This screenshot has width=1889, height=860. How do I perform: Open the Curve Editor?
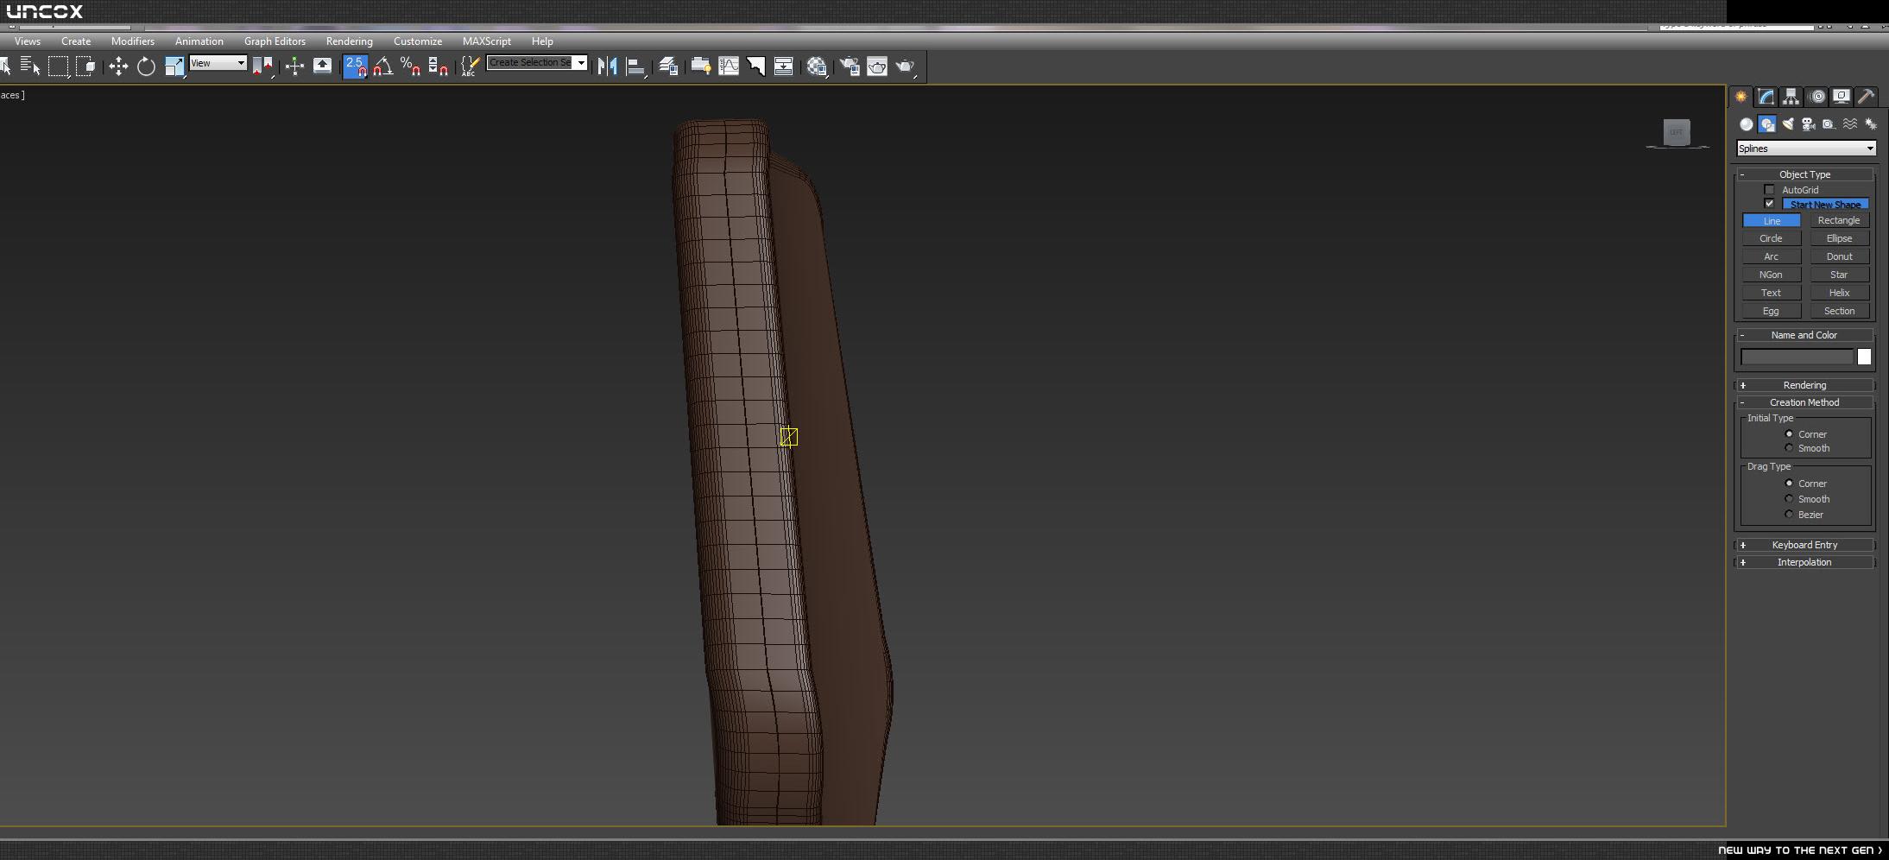point(729,66)
